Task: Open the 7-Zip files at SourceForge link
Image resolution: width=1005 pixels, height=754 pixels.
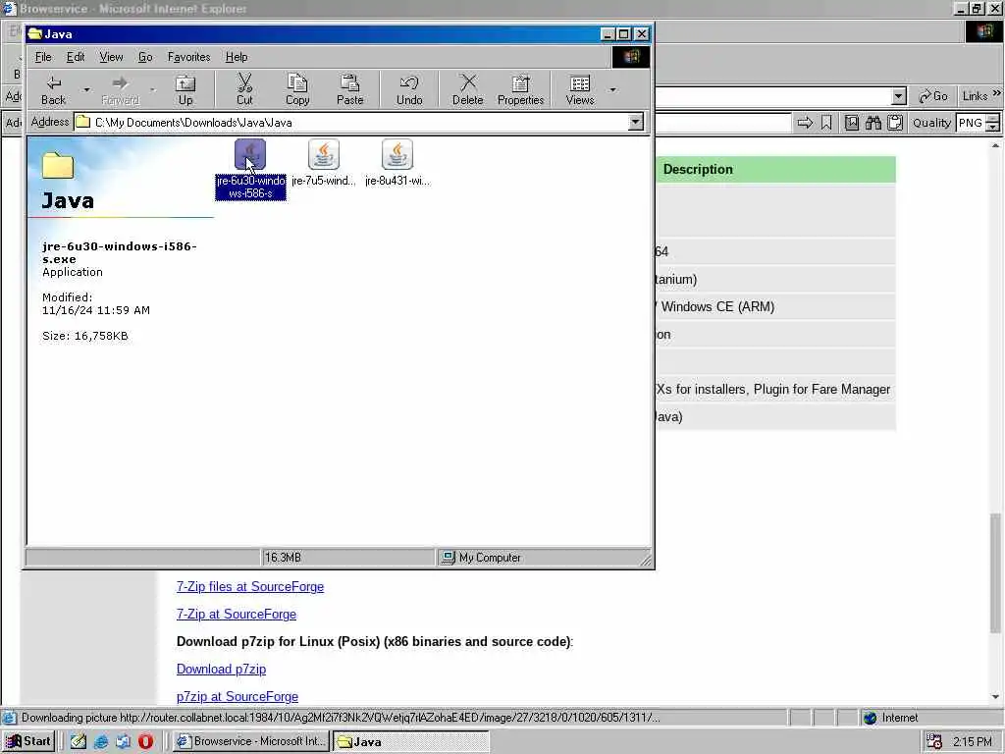Action: [x=250, y=587]
